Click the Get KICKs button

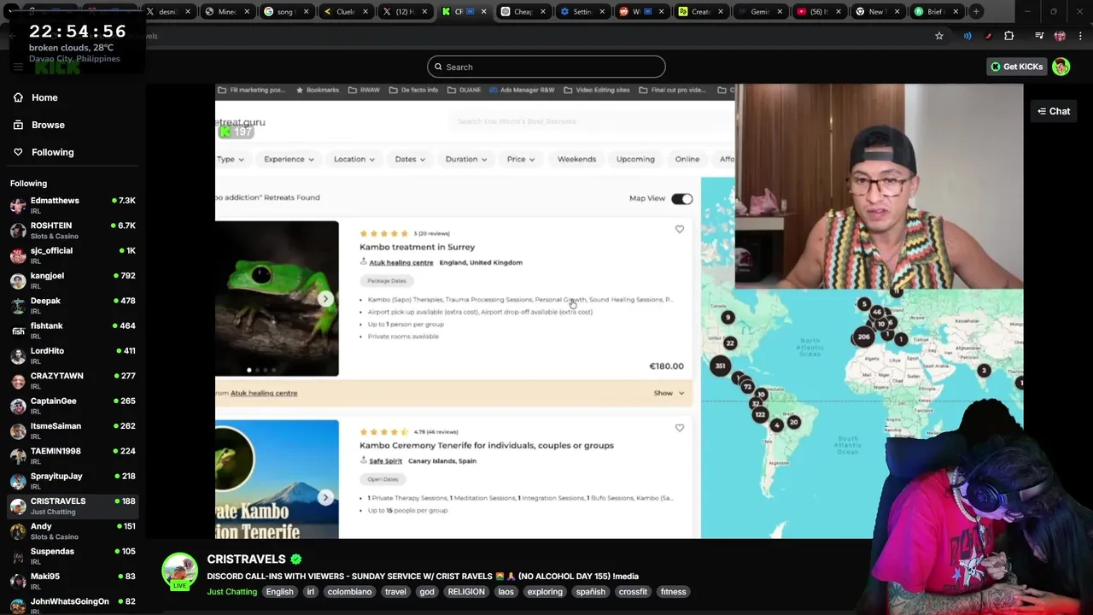pos(1016,67)
